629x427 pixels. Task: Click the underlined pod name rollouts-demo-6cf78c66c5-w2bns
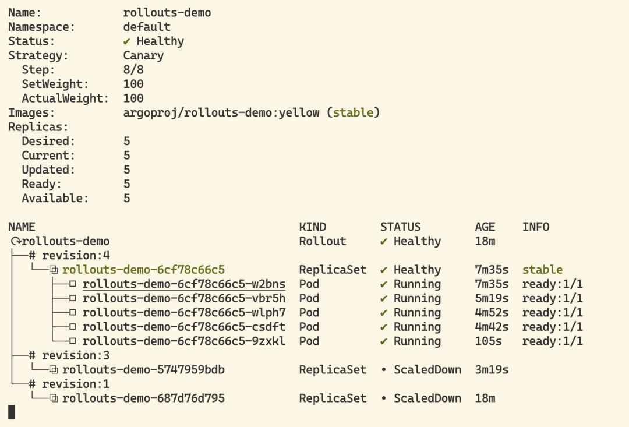point(184,284)
